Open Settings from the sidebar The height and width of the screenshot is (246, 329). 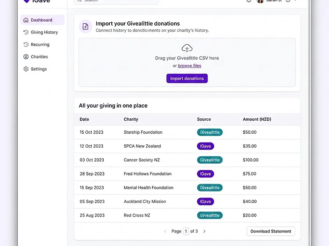pos(42,69)
